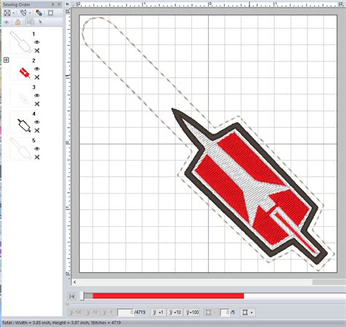
Task: Select sewing order thumbnail 1
Action: click(x=20, y=42)
